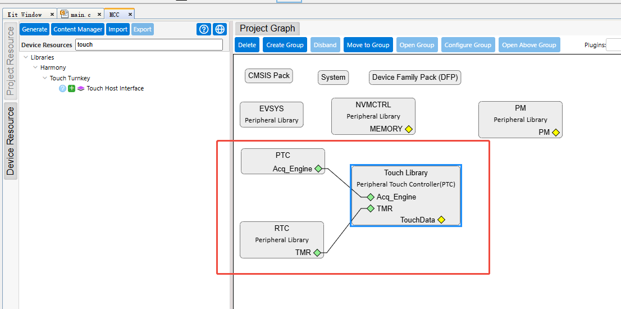This screenshot has width=621, height=309.
Task: Collapse the Touch Turnkey node
Action: [x=45, y=78]
